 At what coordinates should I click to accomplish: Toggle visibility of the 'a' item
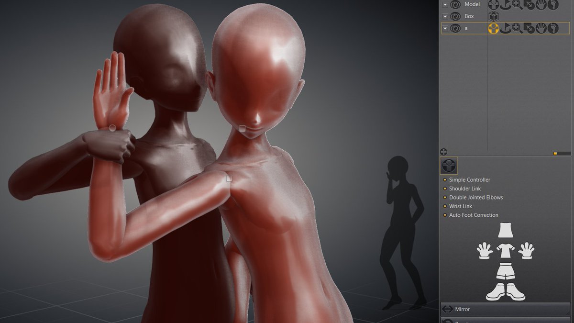[x=456, y=28]
